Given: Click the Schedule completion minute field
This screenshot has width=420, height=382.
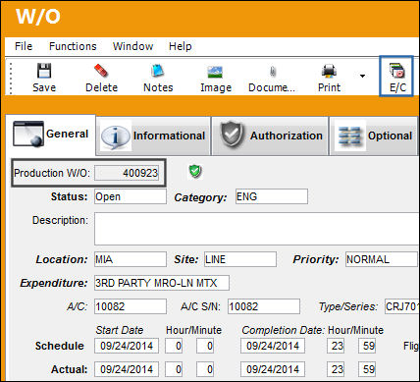Looking at the screenshot, I should (x=367, y=346).
